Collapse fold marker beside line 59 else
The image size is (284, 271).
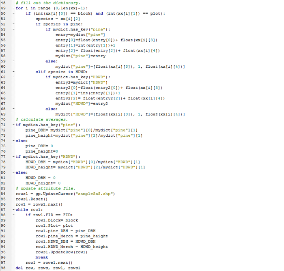pyautogui.click(x=13, y=61)
